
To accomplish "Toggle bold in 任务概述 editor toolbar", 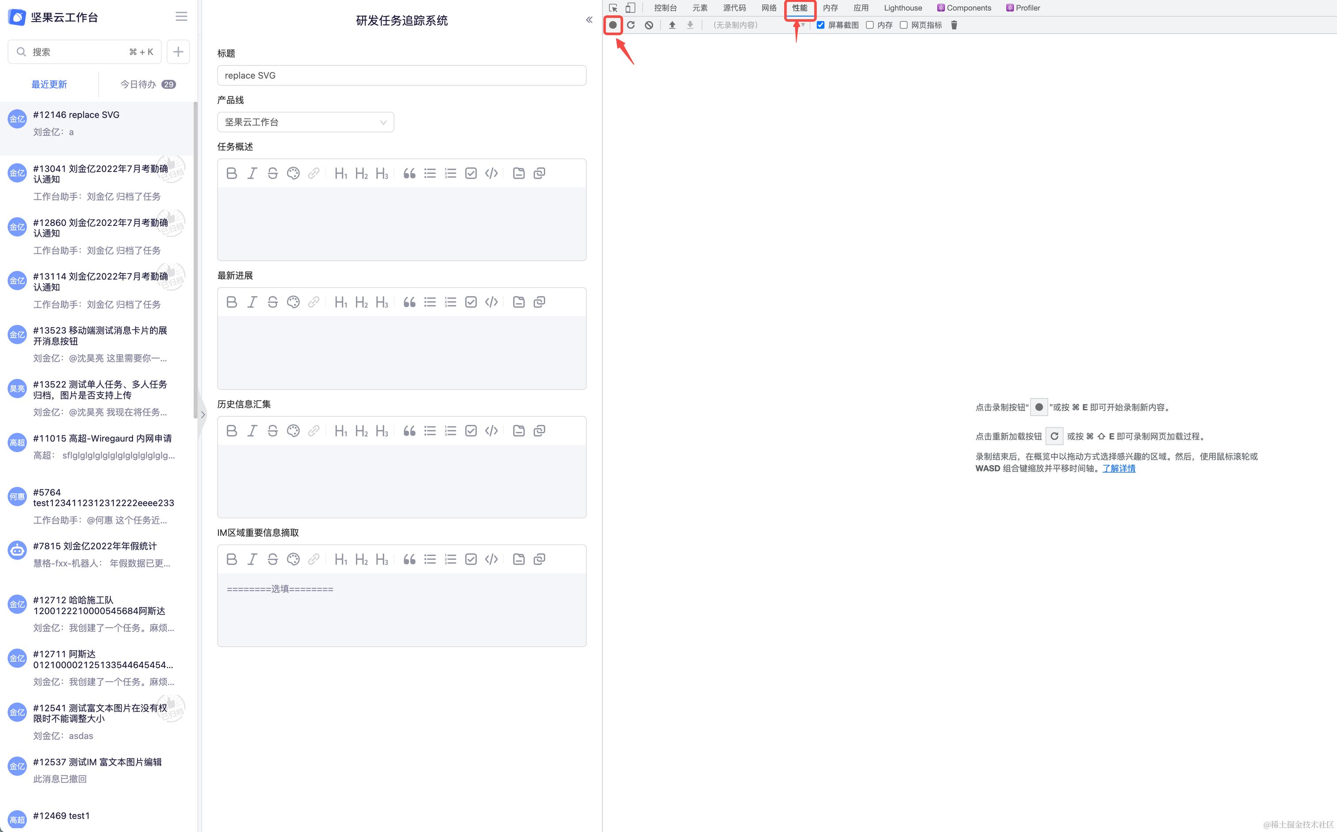I will (232, 173).
